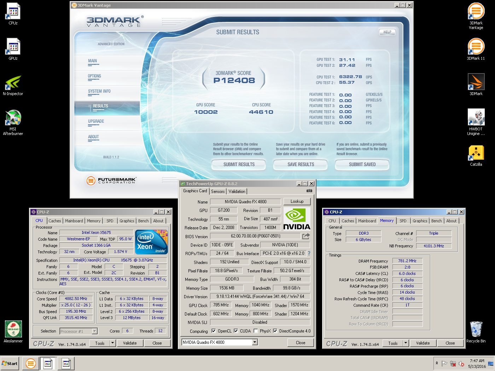The width and height of the screenshot is (495, 371).
Task: Launch the 3DMark desktop shortcut
Action: point(476,84)
